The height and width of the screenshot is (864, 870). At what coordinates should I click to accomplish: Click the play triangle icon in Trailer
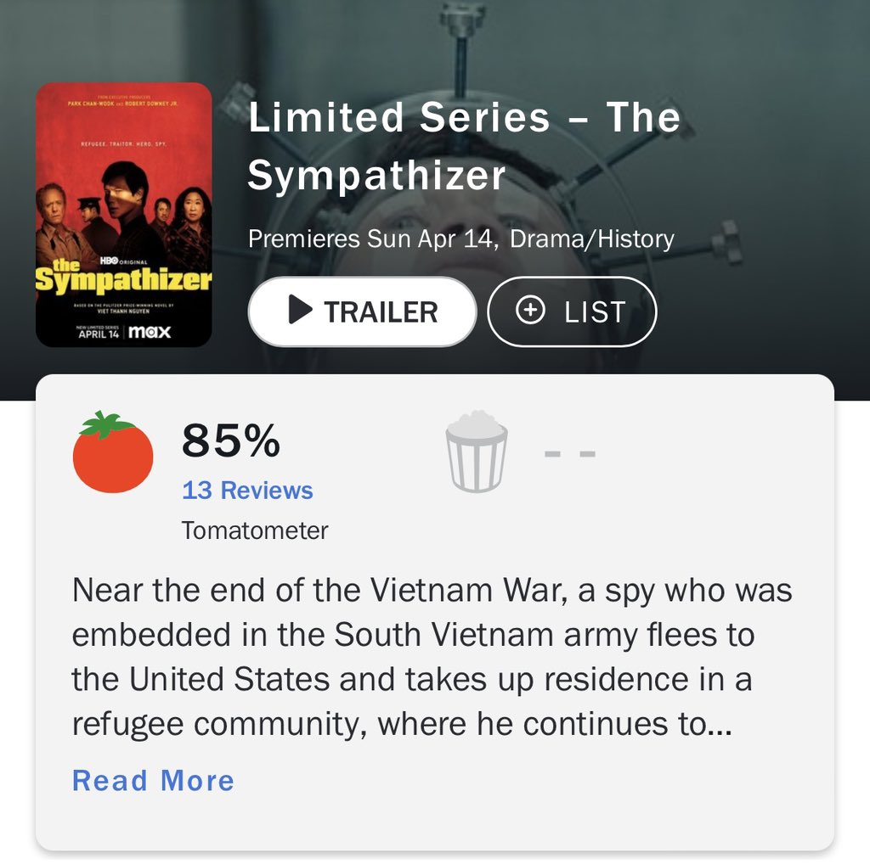(300, 311)
